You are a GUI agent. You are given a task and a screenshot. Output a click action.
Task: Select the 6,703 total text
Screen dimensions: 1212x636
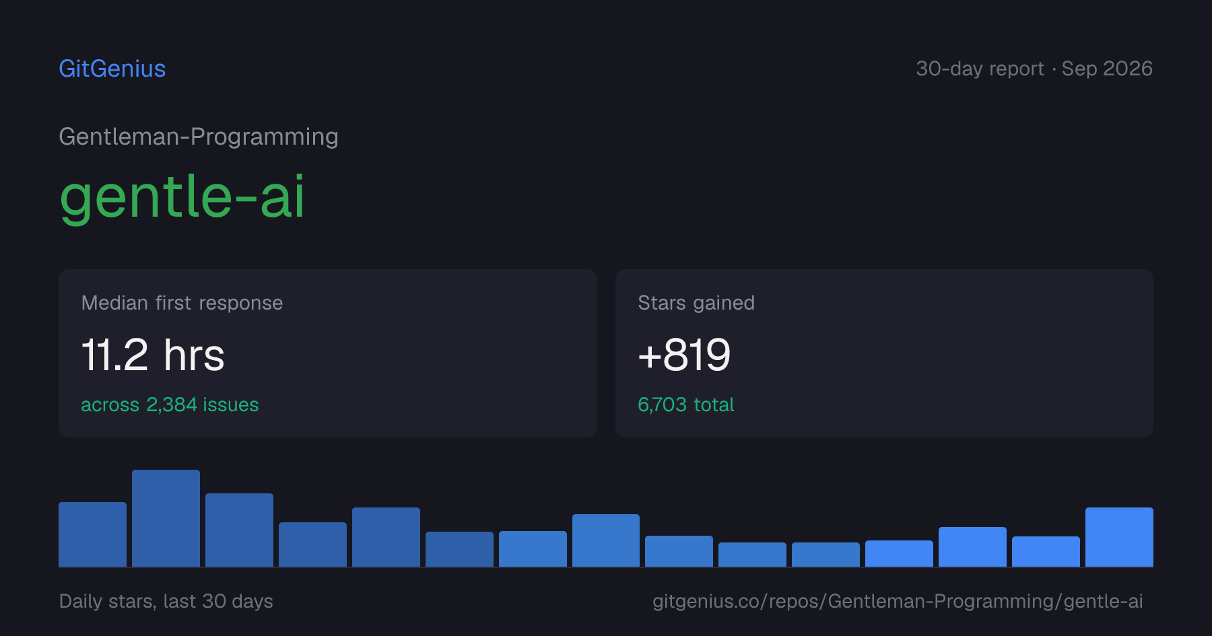685,404
